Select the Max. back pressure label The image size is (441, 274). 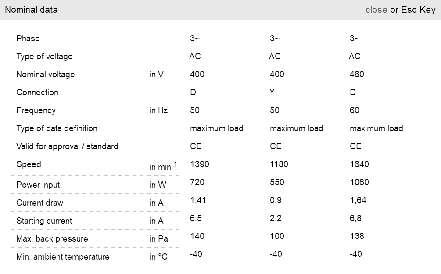pyautogui.click(x=52, y=239)
